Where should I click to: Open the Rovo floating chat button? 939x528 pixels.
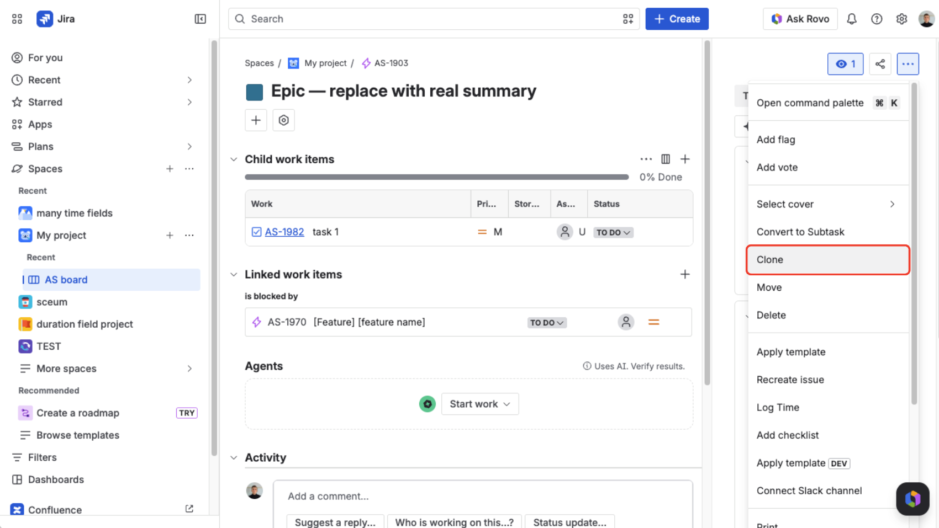(912, 499)
